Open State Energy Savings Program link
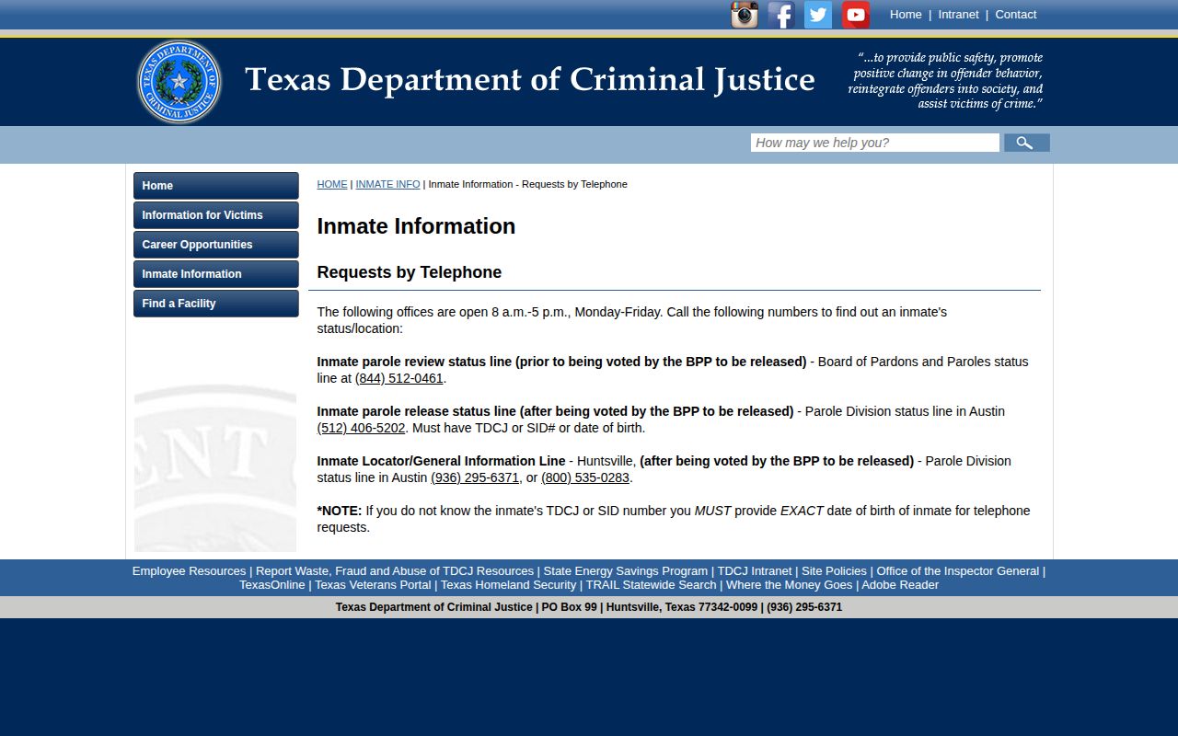1178x736 pixels. (626, 571)
